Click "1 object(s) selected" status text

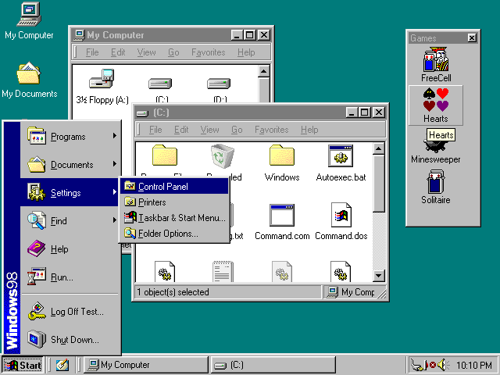pos(173,291)
